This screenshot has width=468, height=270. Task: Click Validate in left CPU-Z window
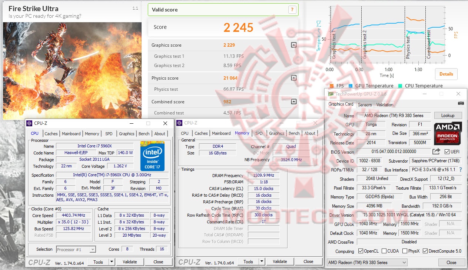tap(130, 262)
